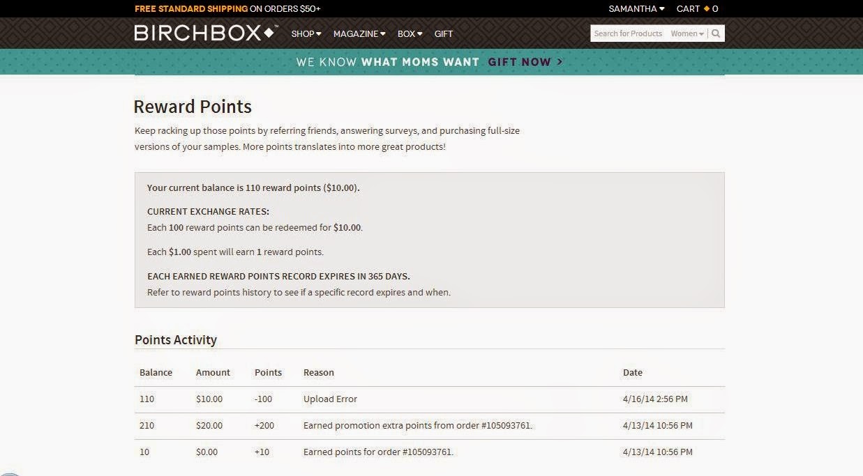Expand the SHOP menu
Viewport: 863px width, 476px height.
pyautogui.click(x=306, y=33)
